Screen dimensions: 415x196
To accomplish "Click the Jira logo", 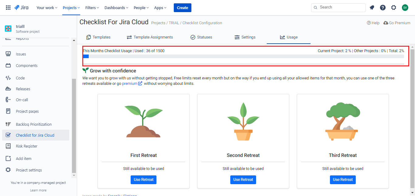I will [x=21, y=8].
